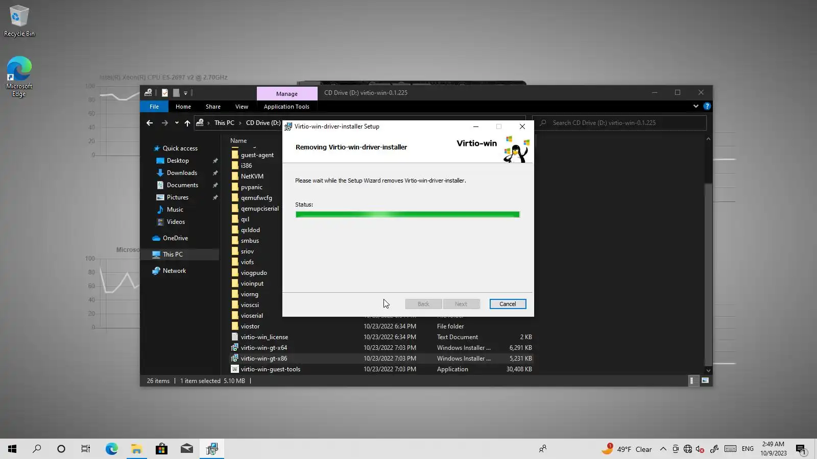
Task: Expand the chevron after This PC in the address bar
Action: coord(240,123)
